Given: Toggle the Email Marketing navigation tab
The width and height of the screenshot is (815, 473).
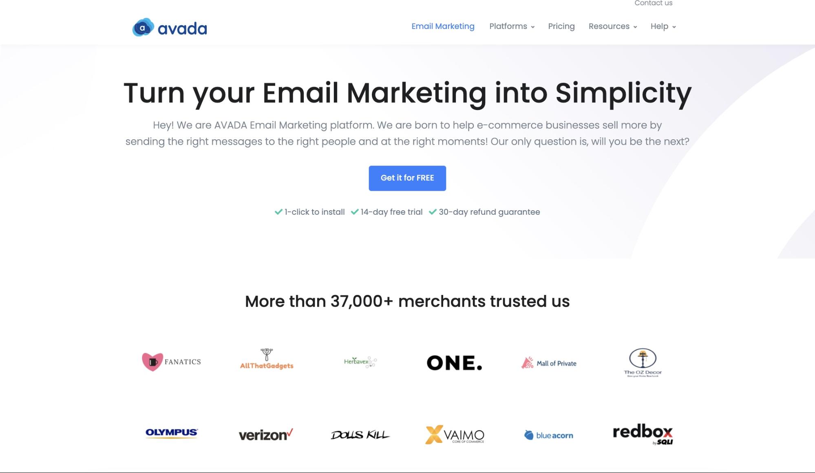Looking at the screenshot, I should [x=443, y=26].
